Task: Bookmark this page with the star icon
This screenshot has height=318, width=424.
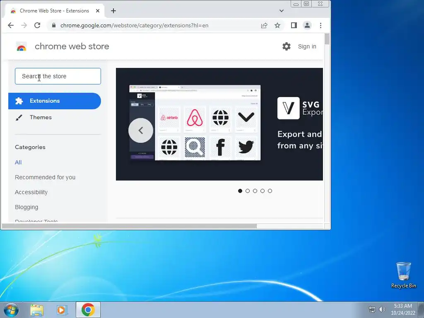Action: 277,25
